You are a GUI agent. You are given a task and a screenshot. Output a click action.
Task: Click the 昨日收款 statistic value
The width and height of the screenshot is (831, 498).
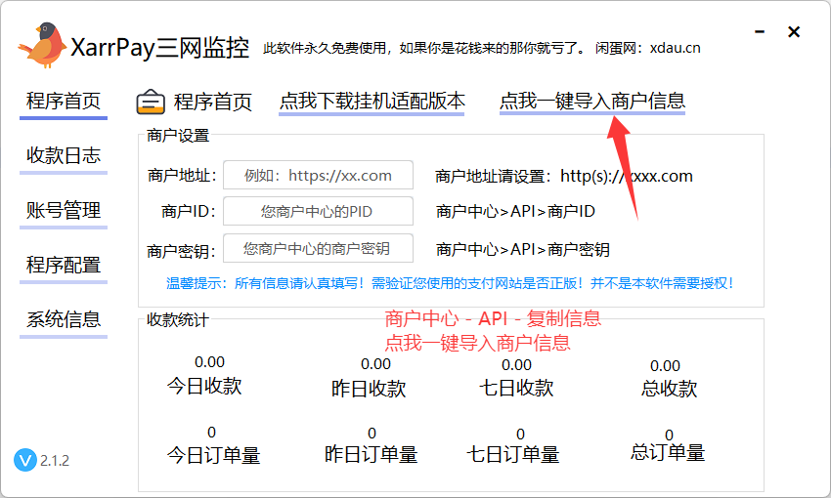pos(375,364)
